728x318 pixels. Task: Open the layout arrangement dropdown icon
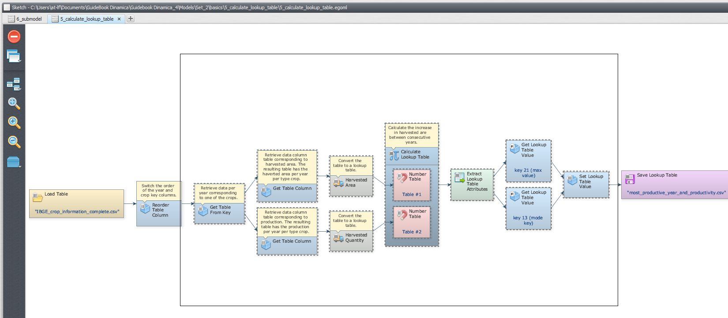[x=14, y=84]
